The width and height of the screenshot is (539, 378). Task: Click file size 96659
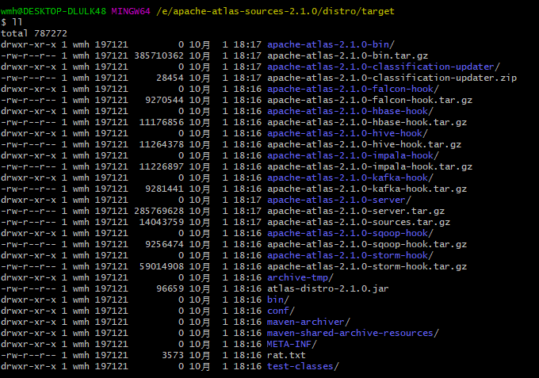(x=170, y=288)
